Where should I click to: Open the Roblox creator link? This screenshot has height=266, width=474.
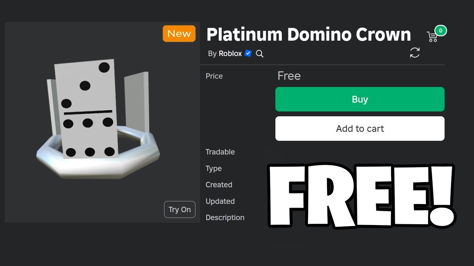(230, 54)
